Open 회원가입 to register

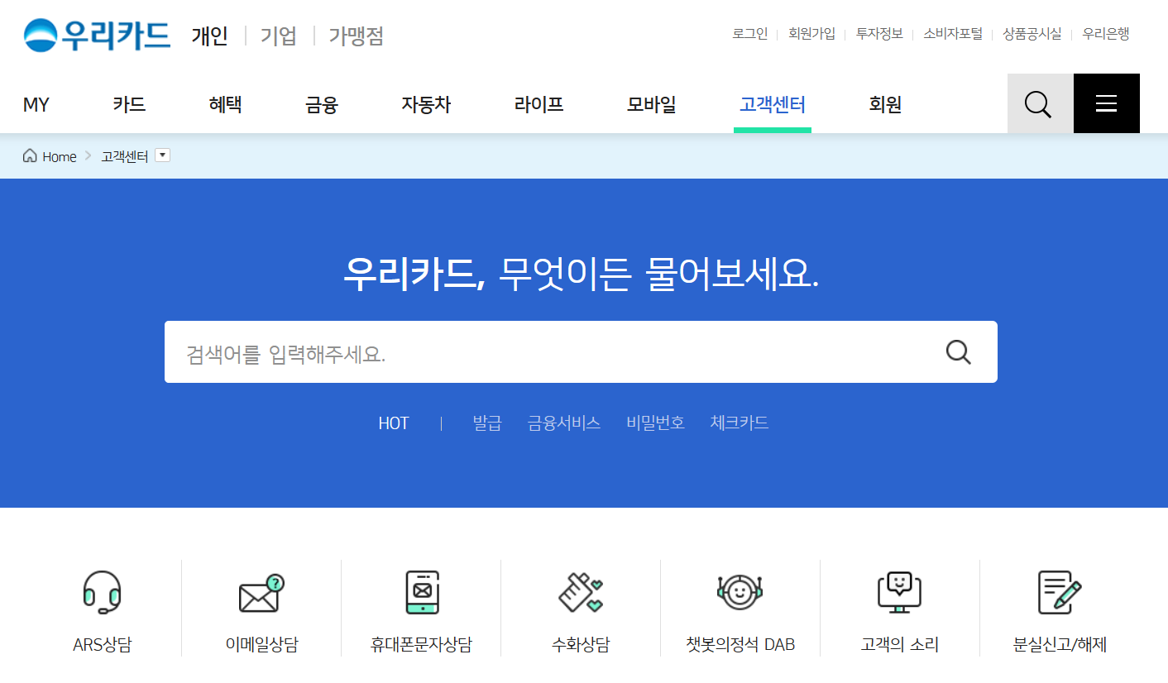click(x=812, y=33)
